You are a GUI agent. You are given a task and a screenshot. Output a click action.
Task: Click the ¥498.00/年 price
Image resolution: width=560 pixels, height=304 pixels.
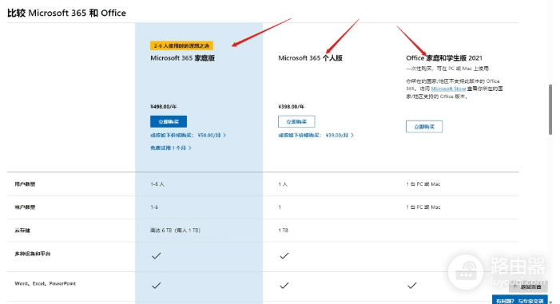[164, 107]
